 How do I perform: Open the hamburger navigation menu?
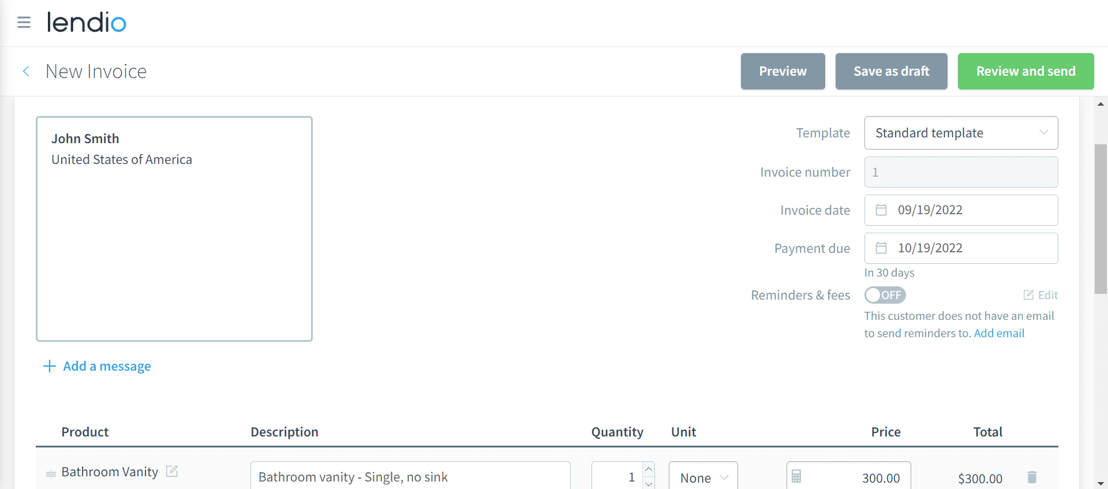(24, 23)
